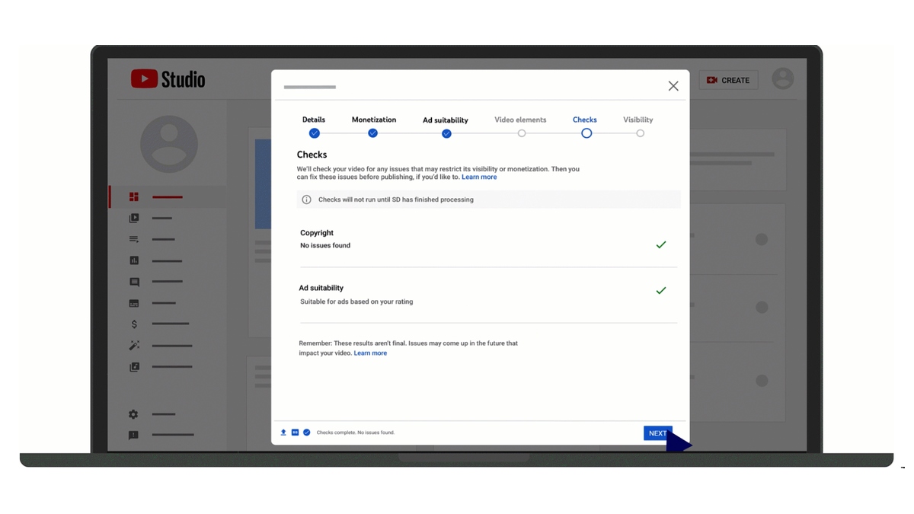Click the SD processing badge at the bottom
This screenshot has height=514, width=914.
pyautogui.click(x=295, y=432)
